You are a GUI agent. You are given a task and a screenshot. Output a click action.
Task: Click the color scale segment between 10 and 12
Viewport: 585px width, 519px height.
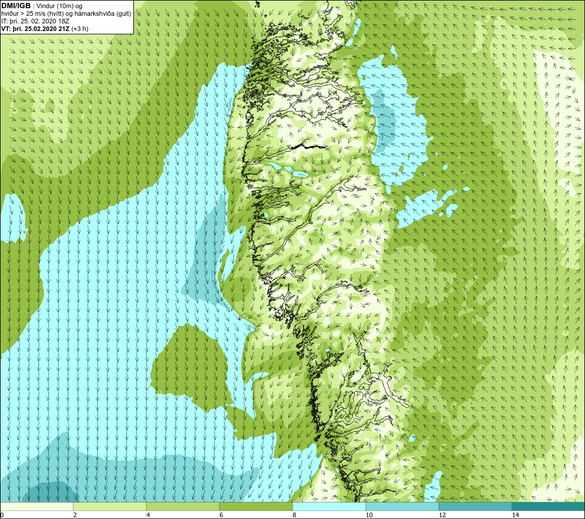coord(402,507)
